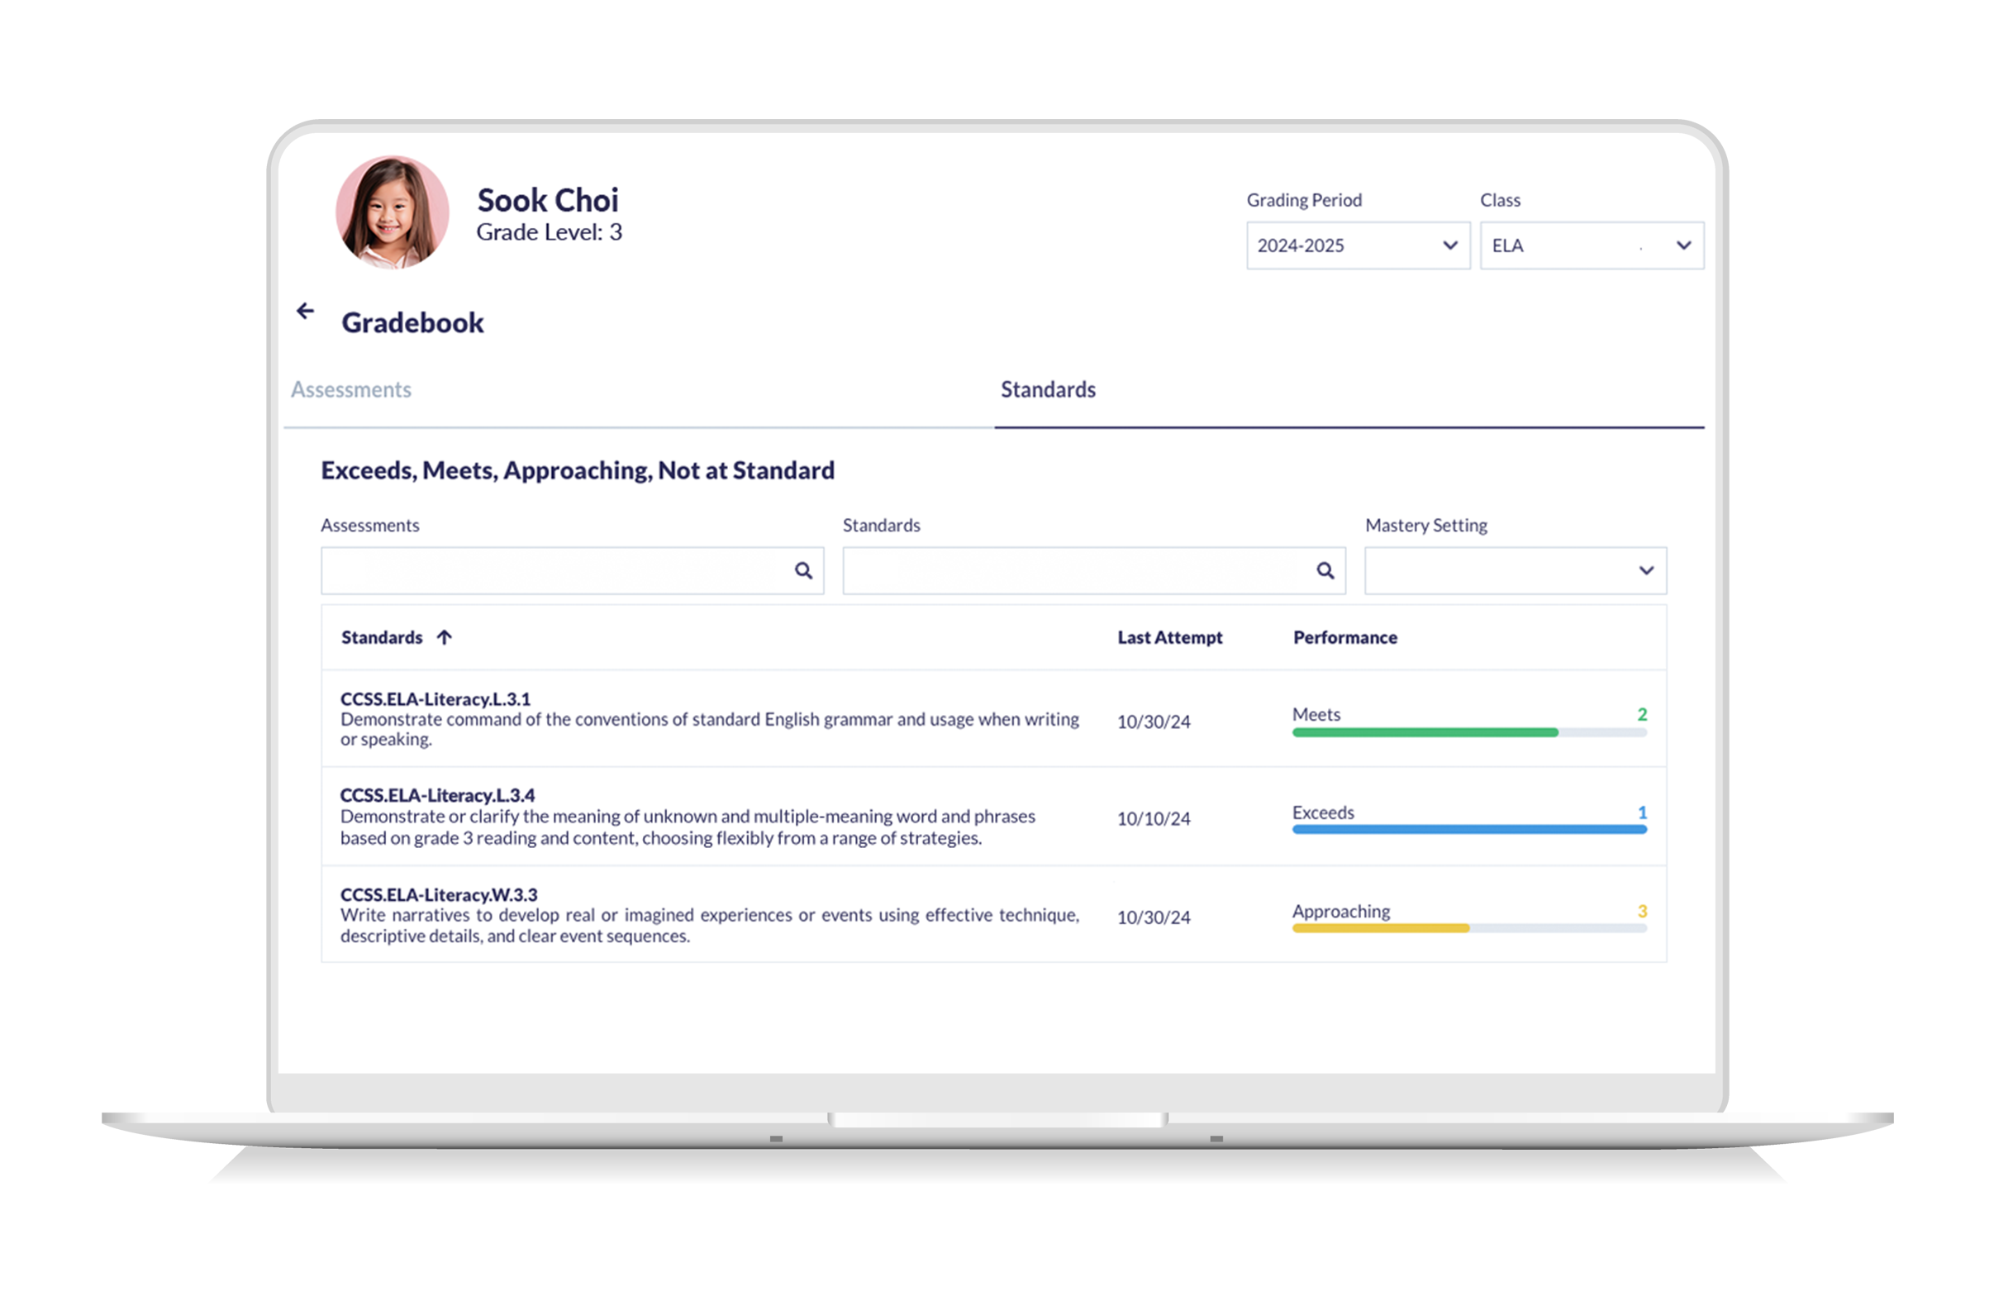Switch to the Assessments tab
The image size is (1994, 1301).
pos(351,390)
